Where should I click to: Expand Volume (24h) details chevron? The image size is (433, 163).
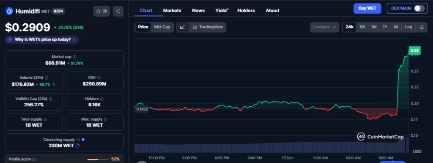tap(54, 85)
